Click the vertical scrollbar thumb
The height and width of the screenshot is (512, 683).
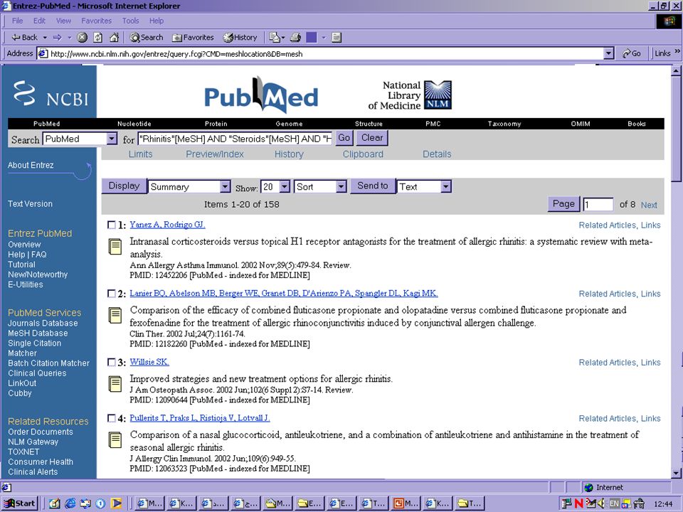(676, 129)
